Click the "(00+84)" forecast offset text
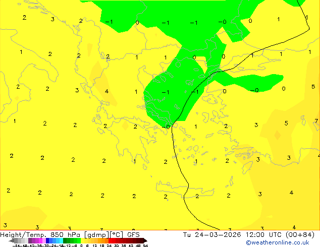Viewport: 320px width, 247px height. pyautogui.click(x=300, y=235)
